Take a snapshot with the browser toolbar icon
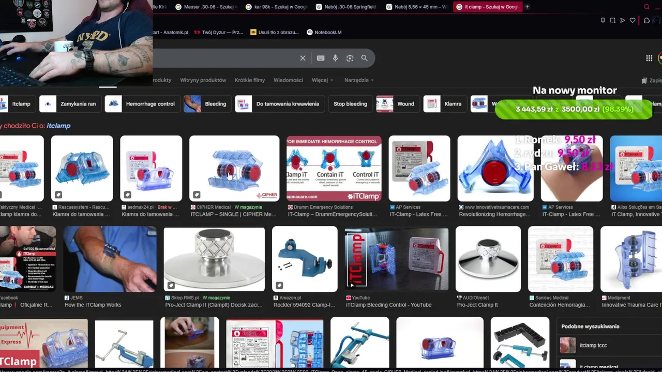This screenshot has width=662, height=372. 612,21
